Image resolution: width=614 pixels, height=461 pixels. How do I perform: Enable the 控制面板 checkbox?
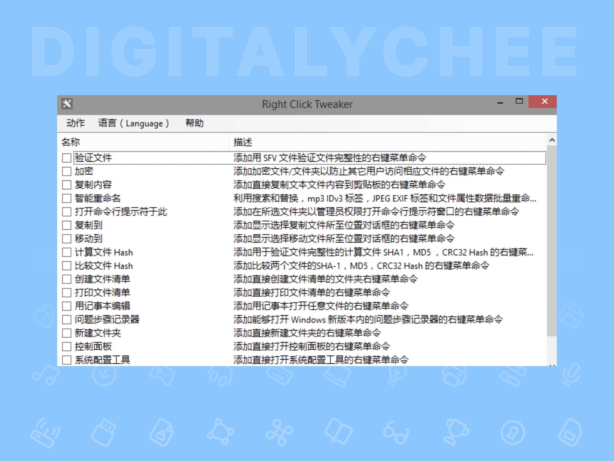click(x=67, y=346)
